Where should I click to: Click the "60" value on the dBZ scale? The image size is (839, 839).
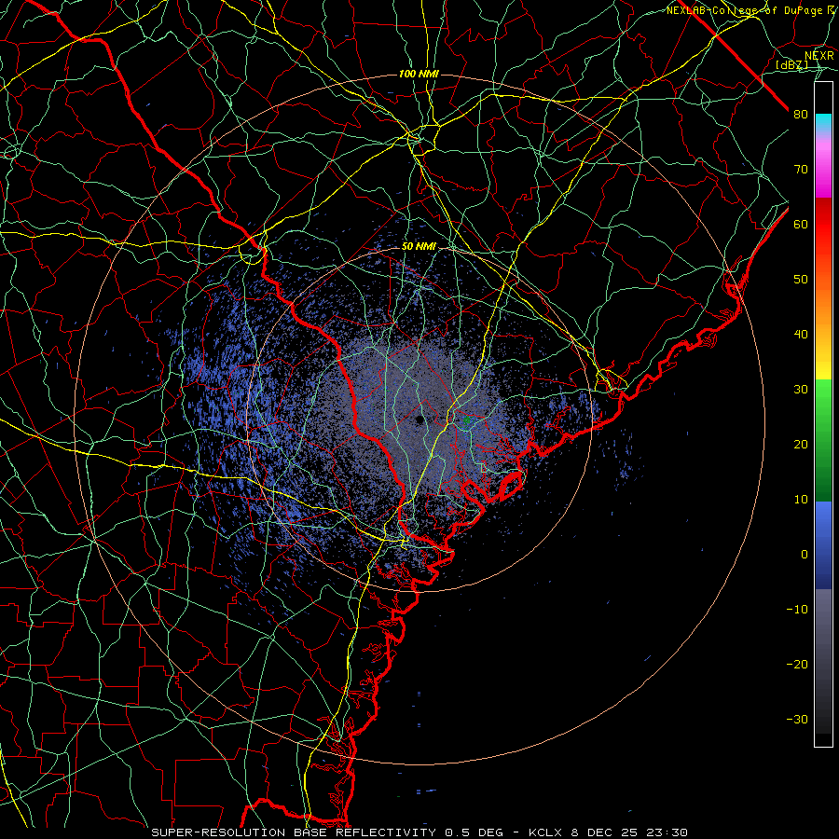(x=801, y=224)
